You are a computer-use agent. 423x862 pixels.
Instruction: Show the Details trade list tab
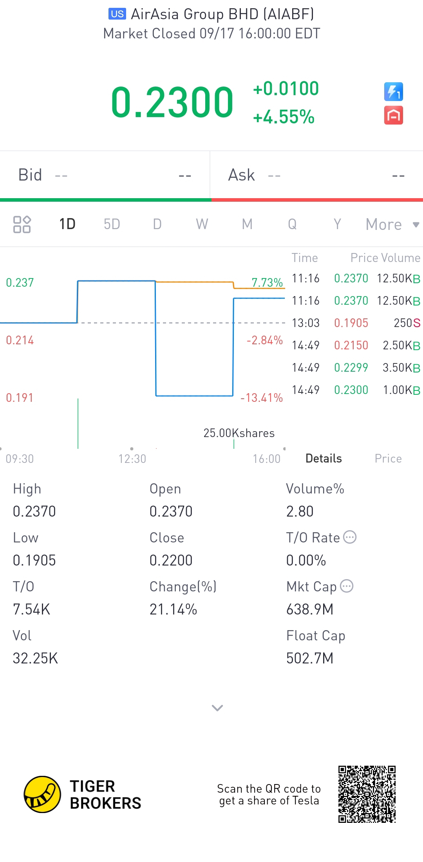324,459
